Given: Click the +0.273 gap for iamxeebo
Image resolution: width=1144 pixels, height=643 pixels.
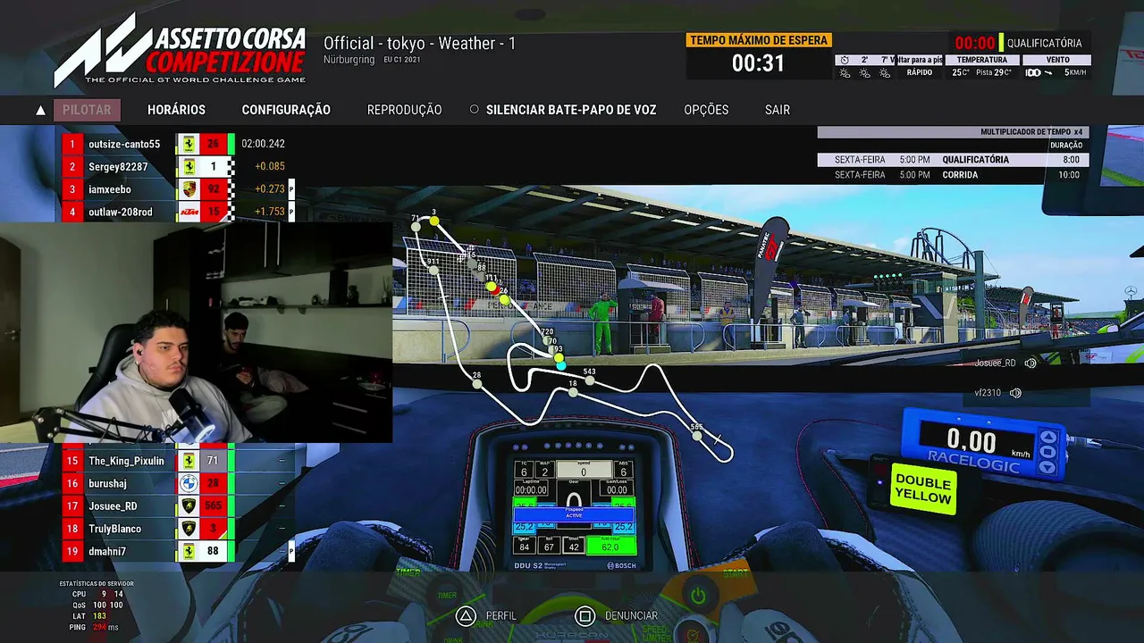Looking at the screenshot, I should tap(270, 189).
